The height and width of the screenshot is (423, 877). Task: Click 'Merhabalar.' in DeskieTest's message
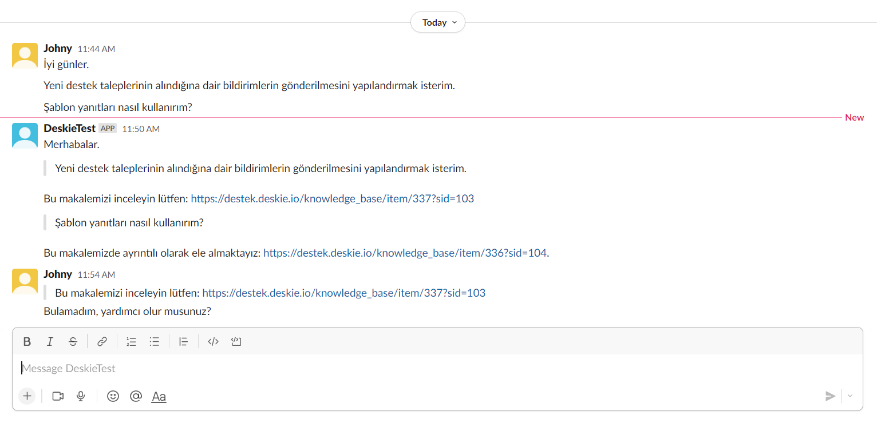click(72, 144)
